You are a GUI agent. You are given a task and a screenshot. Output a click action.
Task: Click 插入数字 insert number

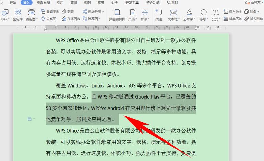(233, 12)
